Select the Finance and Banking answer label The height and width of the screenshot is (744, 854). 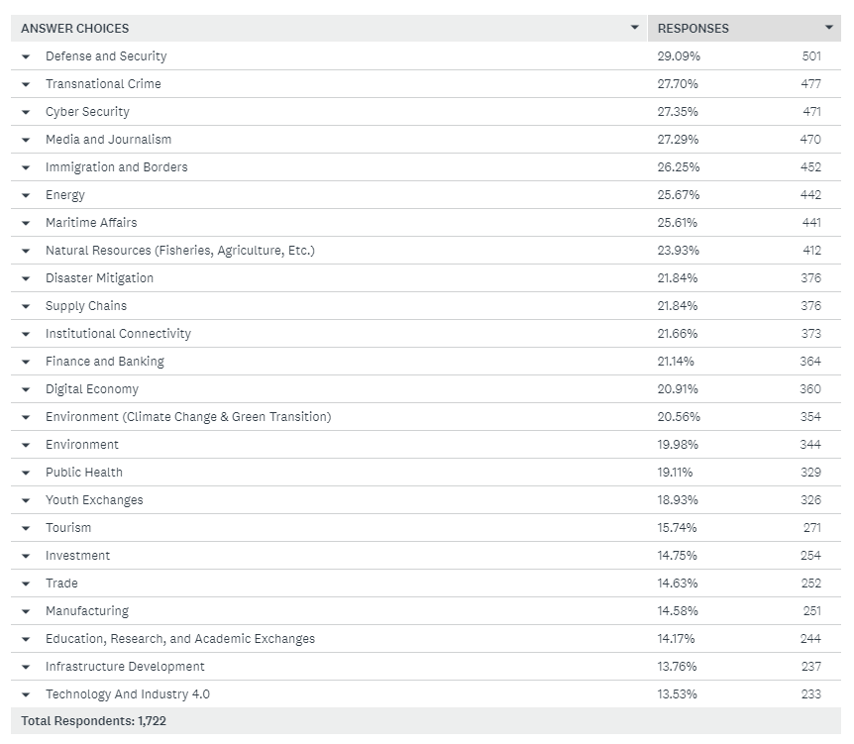pos(105,362)
